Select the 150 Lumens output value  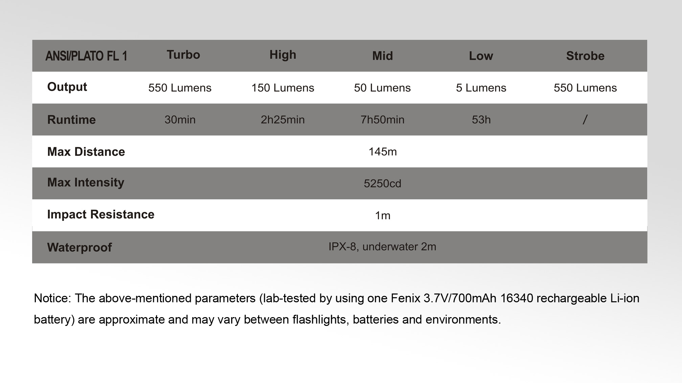point(283,88)
